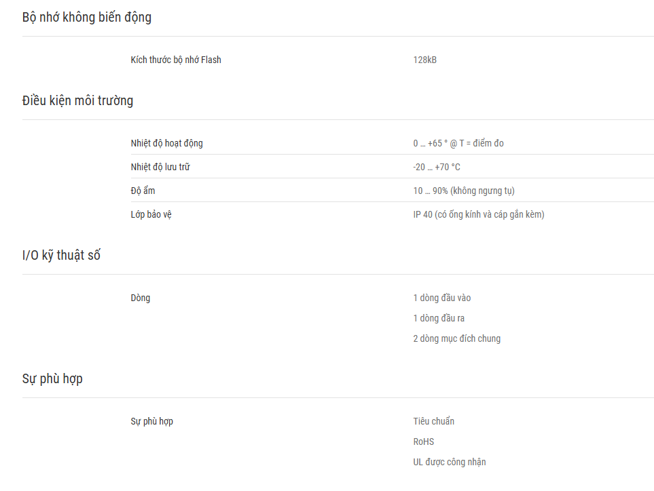Click the 'UL được công nhận' entry
Image resolution: width=654 pixels, height=491 pixels.
coord(449,463)
